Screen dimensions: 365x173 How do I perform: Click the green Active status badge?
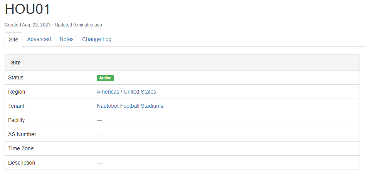tap(105, 78)
